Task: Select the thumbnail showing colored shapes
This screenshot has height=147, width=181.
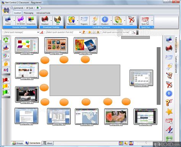Action: (27, 46)
